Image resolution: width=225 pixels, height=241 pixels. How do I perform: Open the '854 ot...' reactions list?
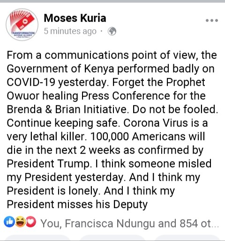[x=199, y=224]
